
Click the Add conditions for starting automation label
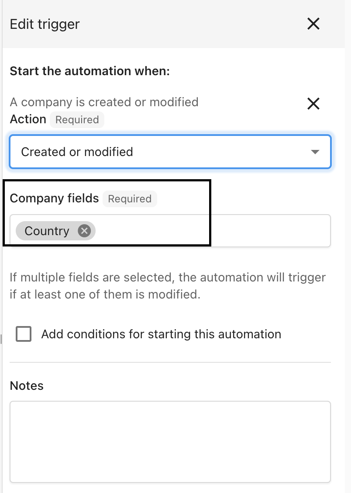pos(161,334)
